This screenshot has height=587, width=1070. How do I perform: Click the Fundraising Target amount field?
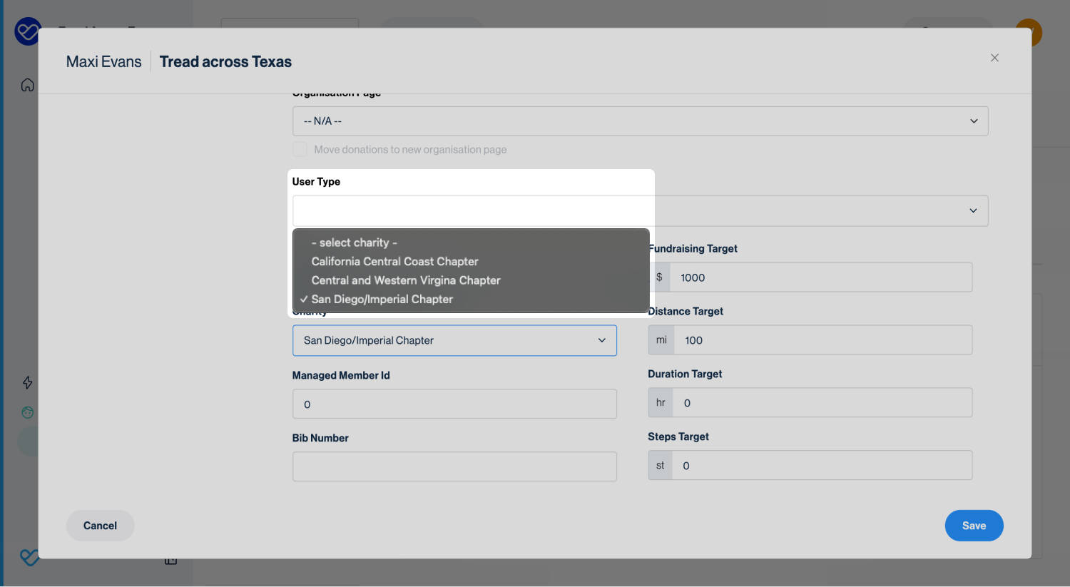tap(820, 277)
